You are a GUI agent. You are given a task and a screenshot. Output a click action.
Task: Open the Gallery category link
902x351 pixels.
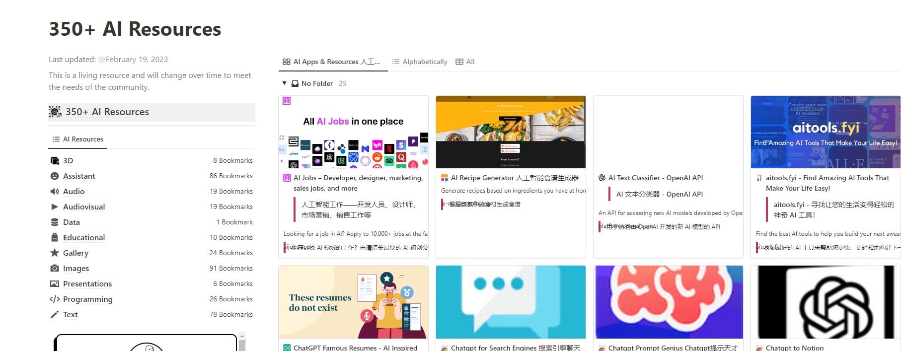[x=75, y=253]
